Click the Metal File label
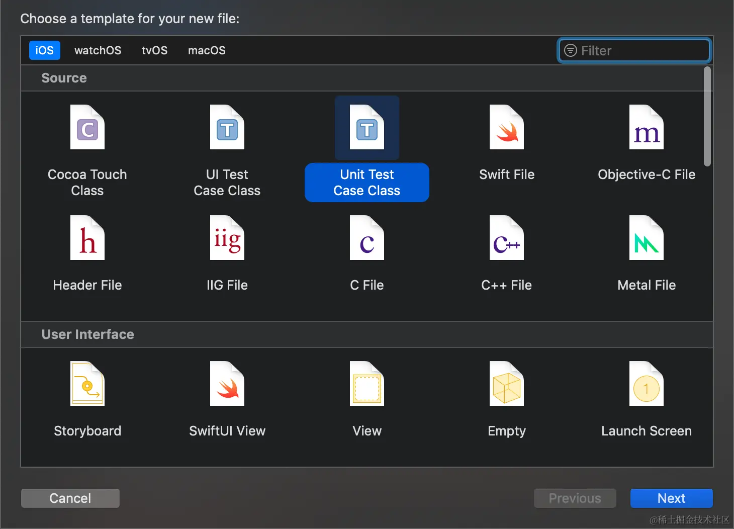 647,285
